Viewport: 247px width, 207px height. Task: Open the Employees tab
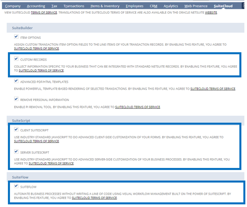tap(134, 6)
